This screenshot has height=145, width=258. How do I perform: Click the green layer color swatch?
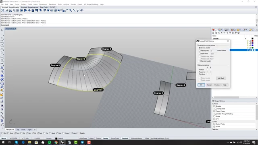252,48
